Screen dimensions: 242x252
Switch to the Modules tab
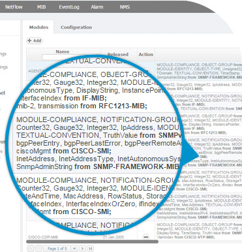38,27
